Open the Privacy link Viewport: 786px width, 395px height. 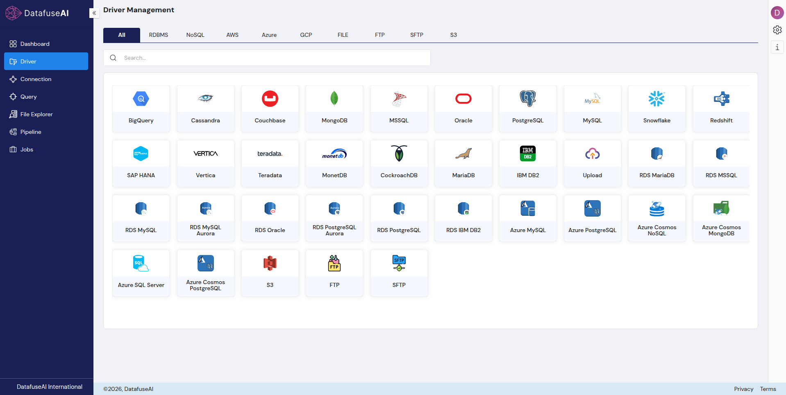click(744, 389)
